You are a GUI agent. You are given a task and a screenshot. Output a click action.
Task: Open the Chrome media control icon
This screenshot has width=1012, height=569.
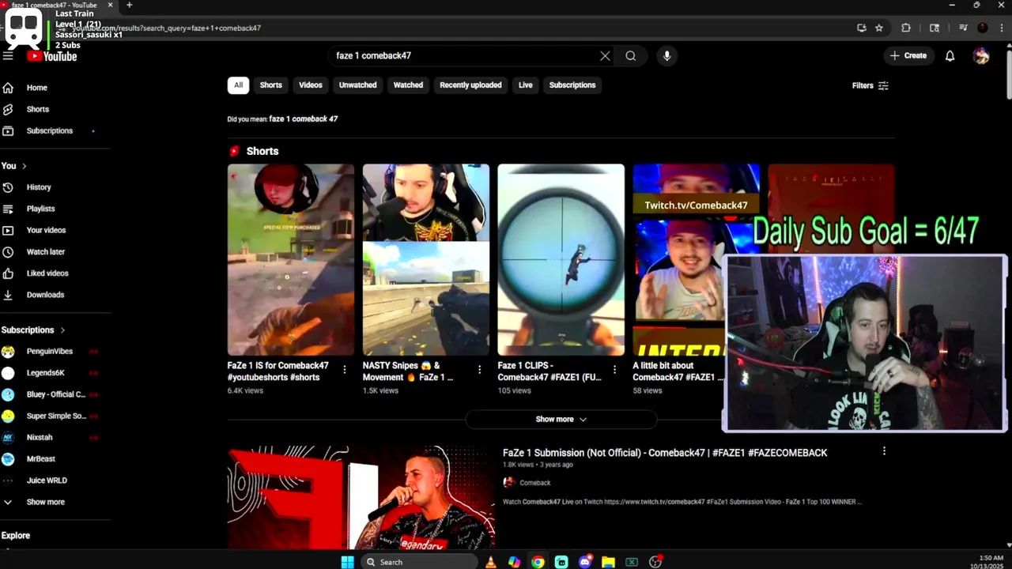(963, 28)
